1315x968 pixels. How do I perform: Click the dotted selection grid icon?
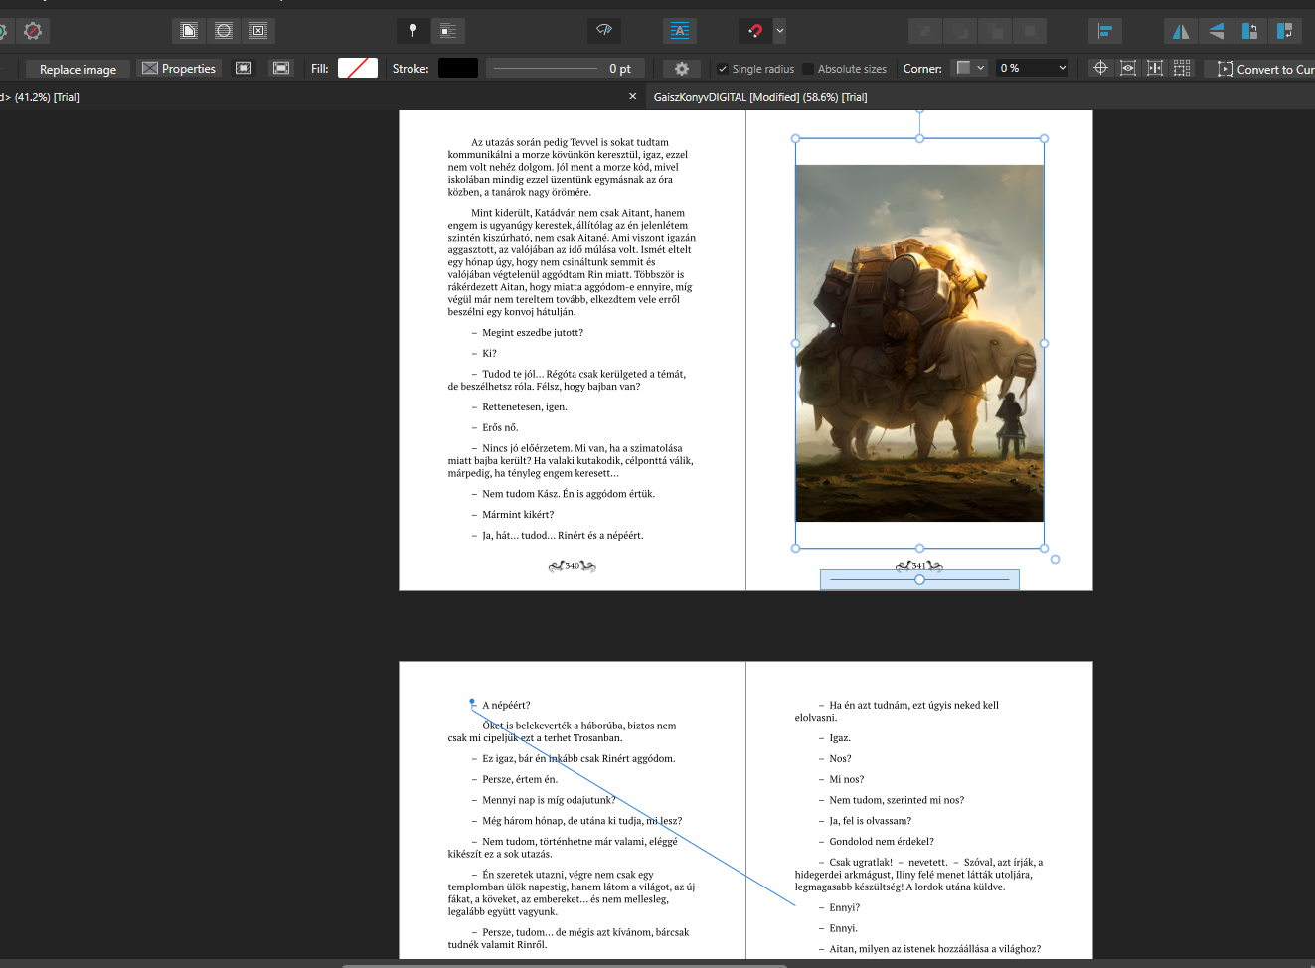pos(1182,68)
